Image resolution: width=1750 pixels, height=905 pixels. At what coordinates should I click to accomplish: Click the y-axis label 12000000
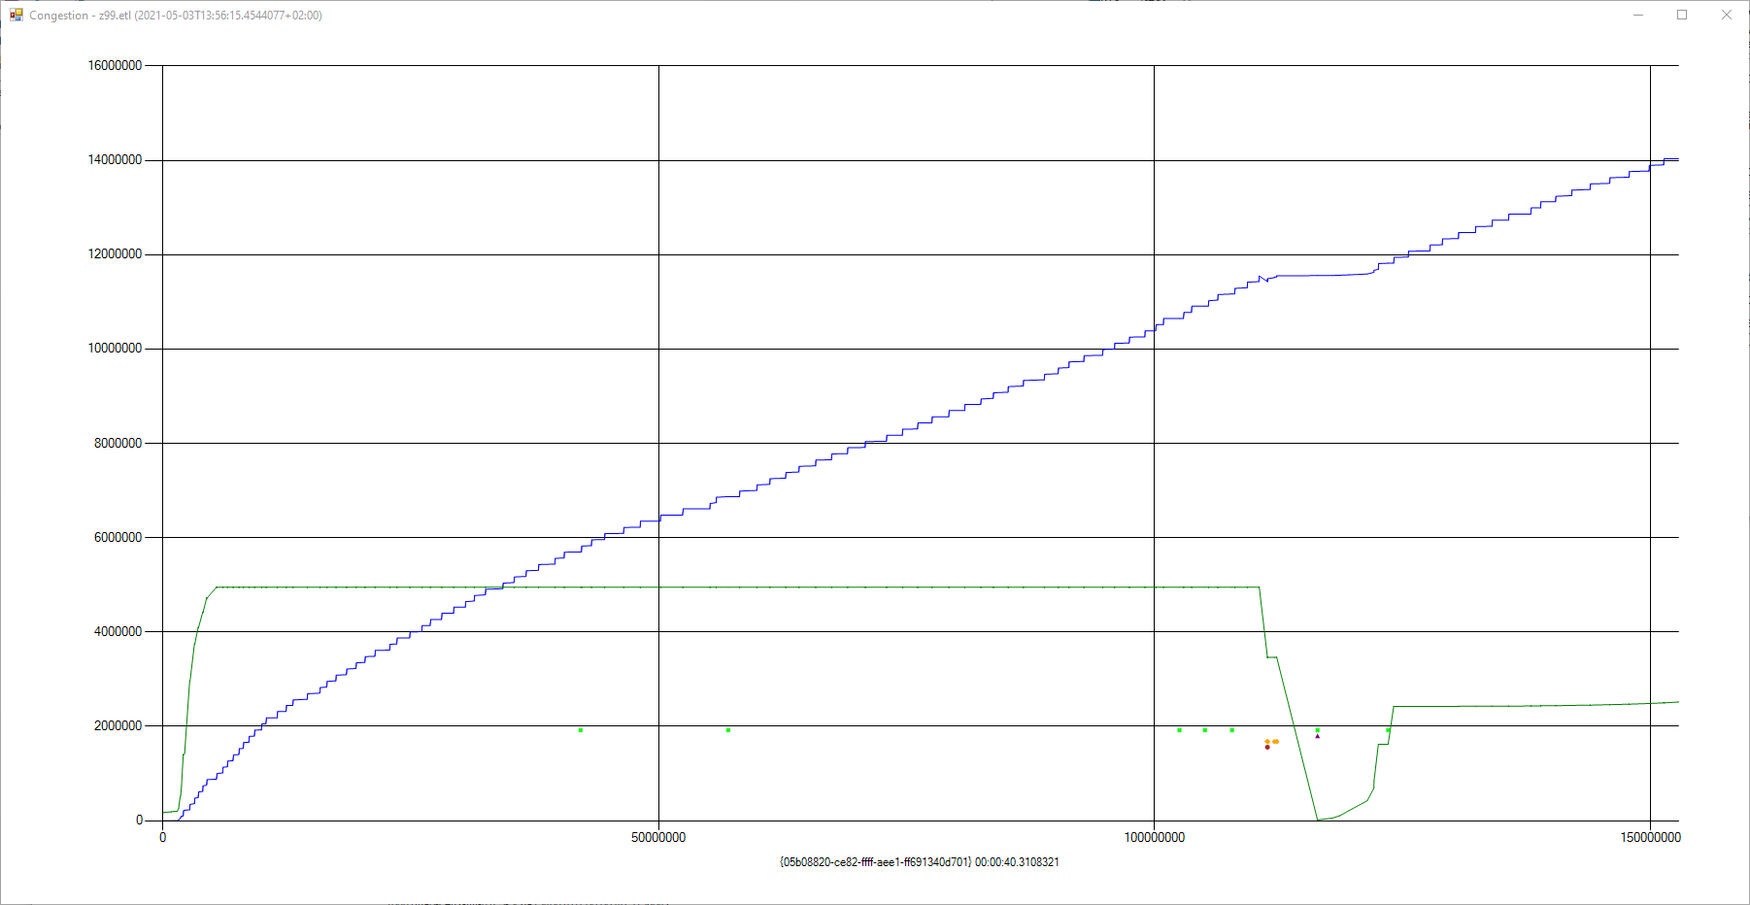pos(115,254)
